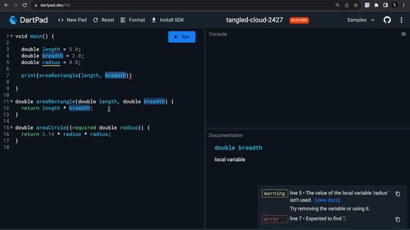Click the pinned extension icon left of the puzzle
Viewport: 410px width, 230px height.
point(367,5)
